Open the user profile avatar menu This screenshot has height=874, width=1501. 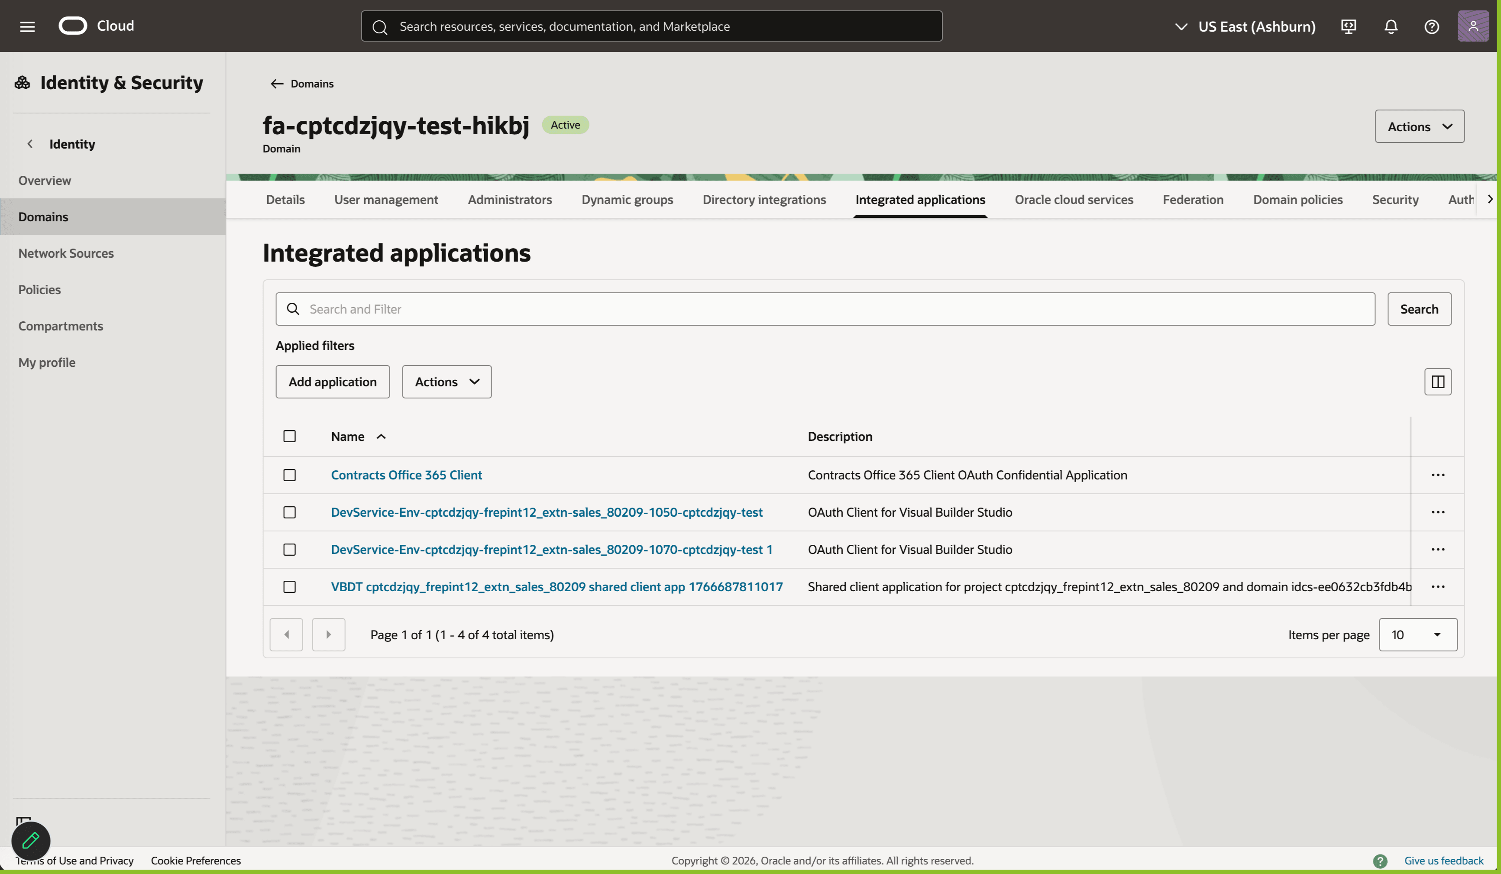pos(1473,26)
